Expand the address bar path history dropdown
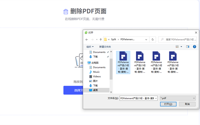This screenshot has width=200, height=125. point(146,39)
